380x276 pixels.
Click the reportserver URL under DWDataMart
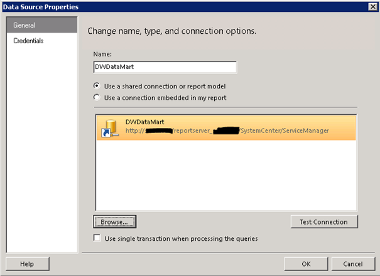[x=227, y=131]
